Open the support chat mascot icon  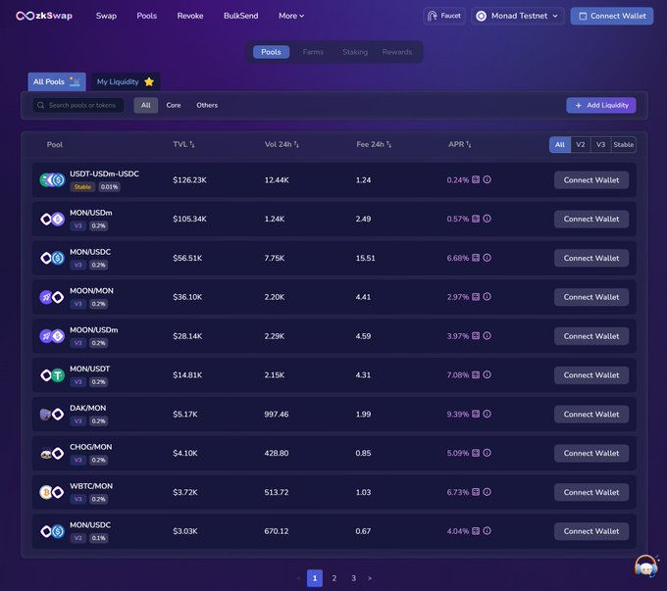point(646,566)
